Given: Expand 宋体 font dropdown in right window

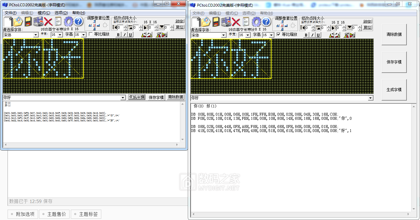Looking at the screenshot, I should click(x=224, y=35).
